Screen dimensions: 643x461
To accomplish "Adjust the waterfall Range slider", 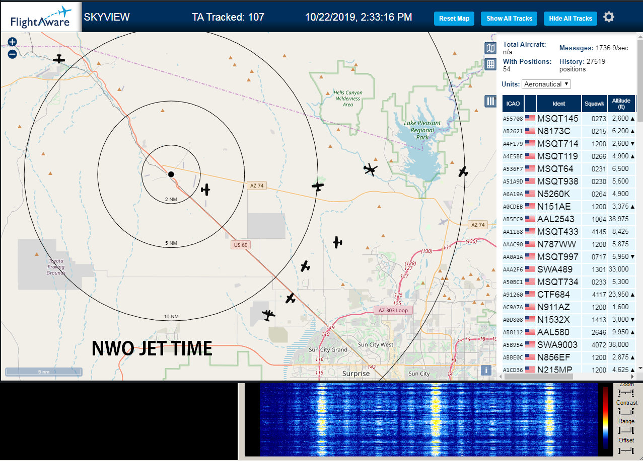I will click(626, 430).
